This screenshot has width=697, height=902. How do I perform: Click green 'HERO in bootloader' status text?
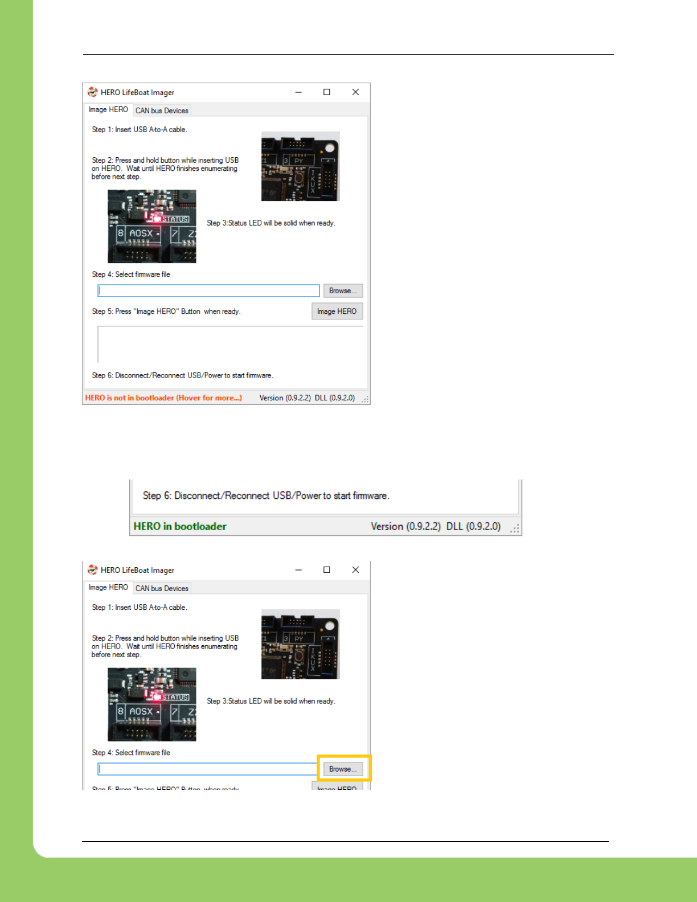click(x=180, y=527)
